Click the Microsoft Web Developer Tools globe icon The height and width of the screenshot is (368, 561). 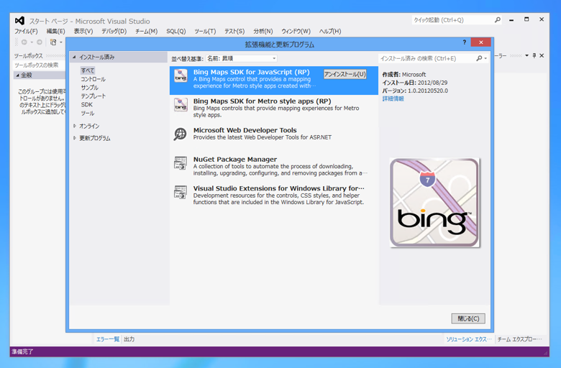coord(181,134)
